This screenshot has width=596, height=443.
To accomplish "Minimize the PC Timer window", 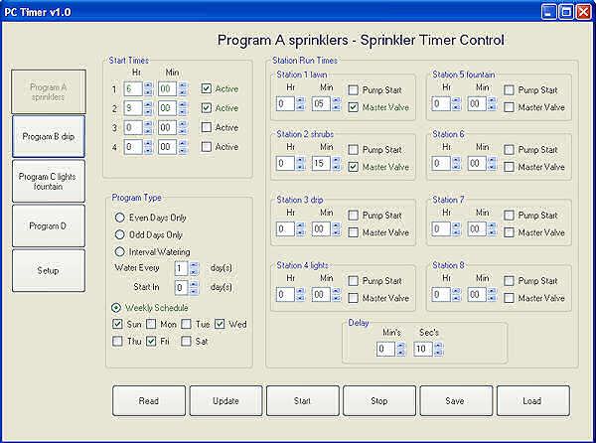I will 548,12.
